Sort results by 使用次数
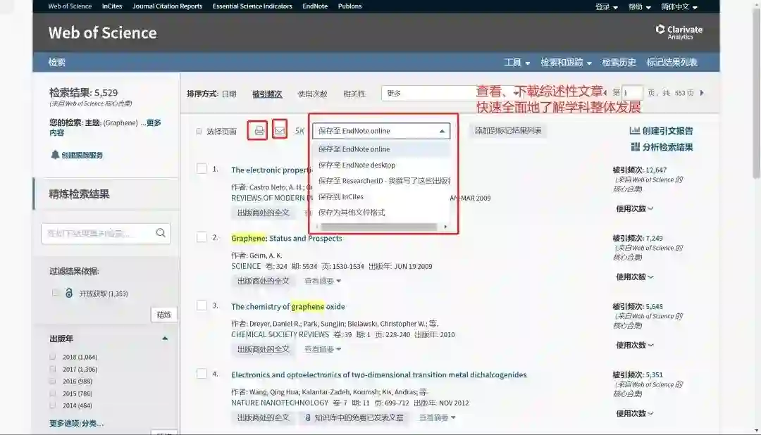The width and height of the screenshot is (761, 435). pyautogui.click(x=312, y=94)
